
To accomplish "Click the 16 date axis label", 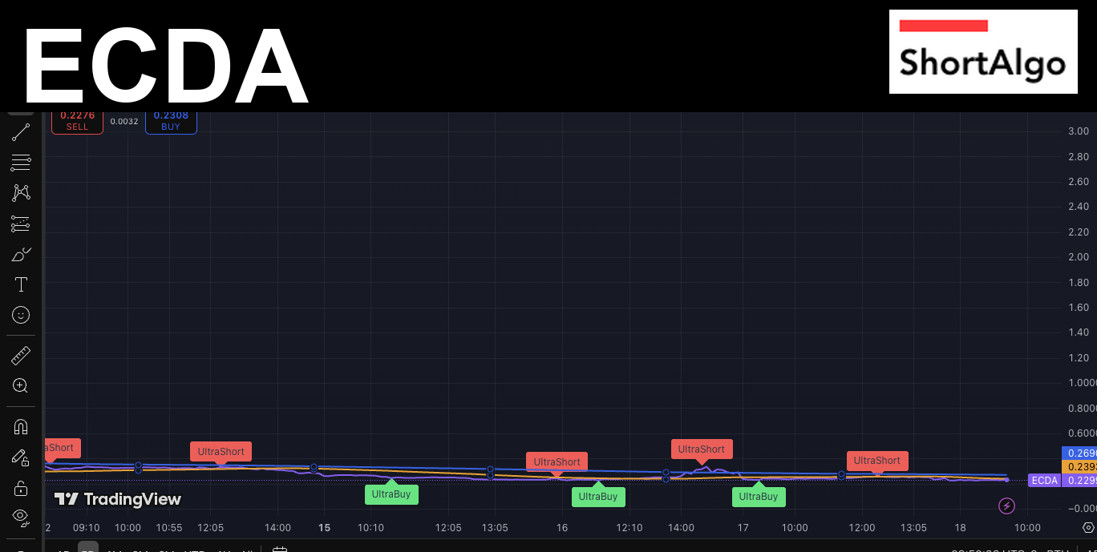I will pyautogui.click(x=562, y=528).
